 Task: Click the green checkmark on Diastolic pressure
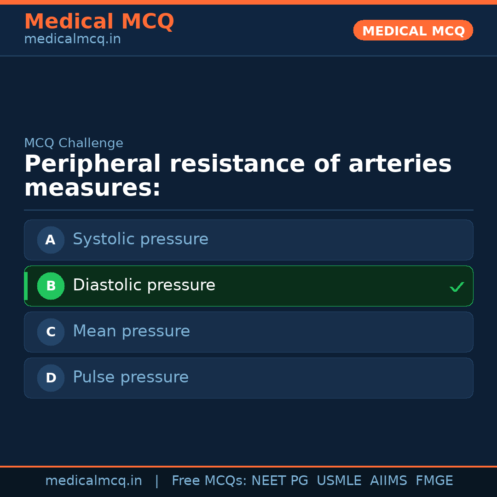click(457, 287)
